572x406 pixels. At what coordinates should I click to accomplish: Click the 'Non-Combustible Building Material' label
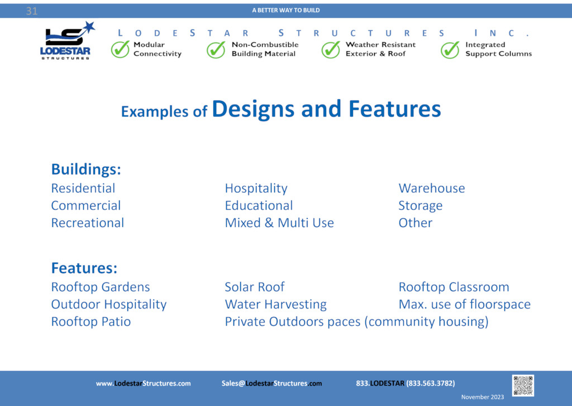(265, 49)
